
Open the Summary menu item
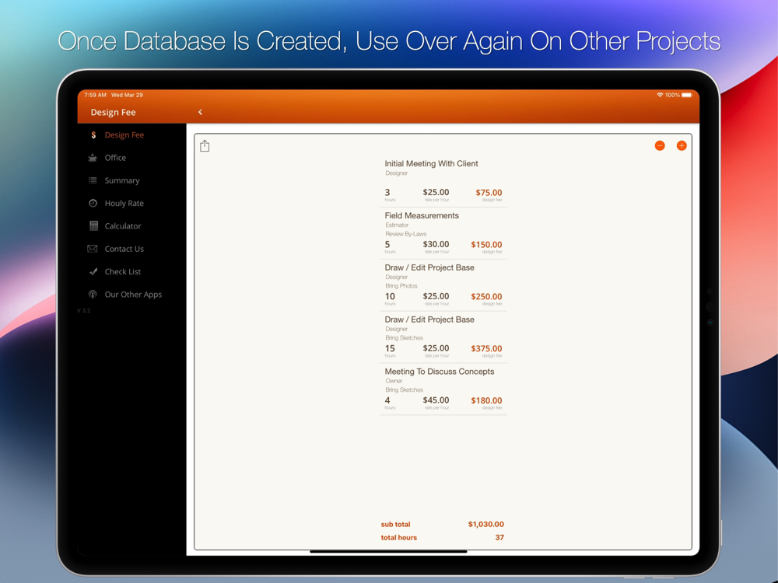(122, 180)
